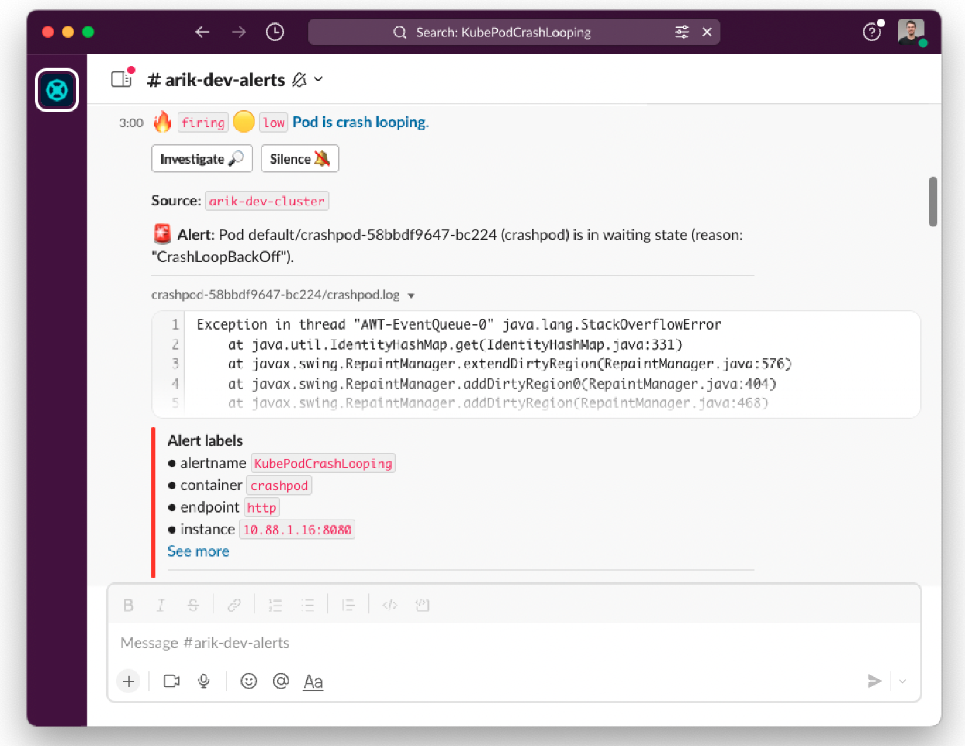Viewport: 965px width, 746px height.
Task: Click the vertical message scrollbar
Action: click(933, 202)
